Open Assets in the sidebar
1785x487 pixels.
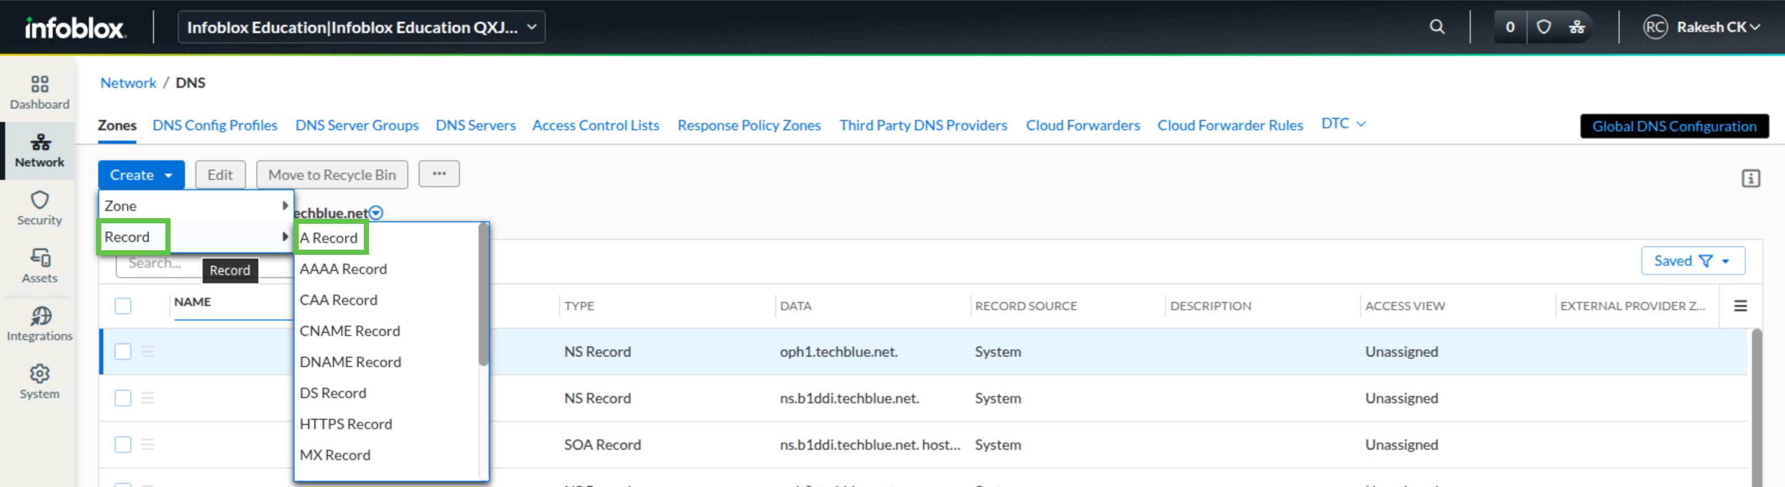click(x=39, y=267)
